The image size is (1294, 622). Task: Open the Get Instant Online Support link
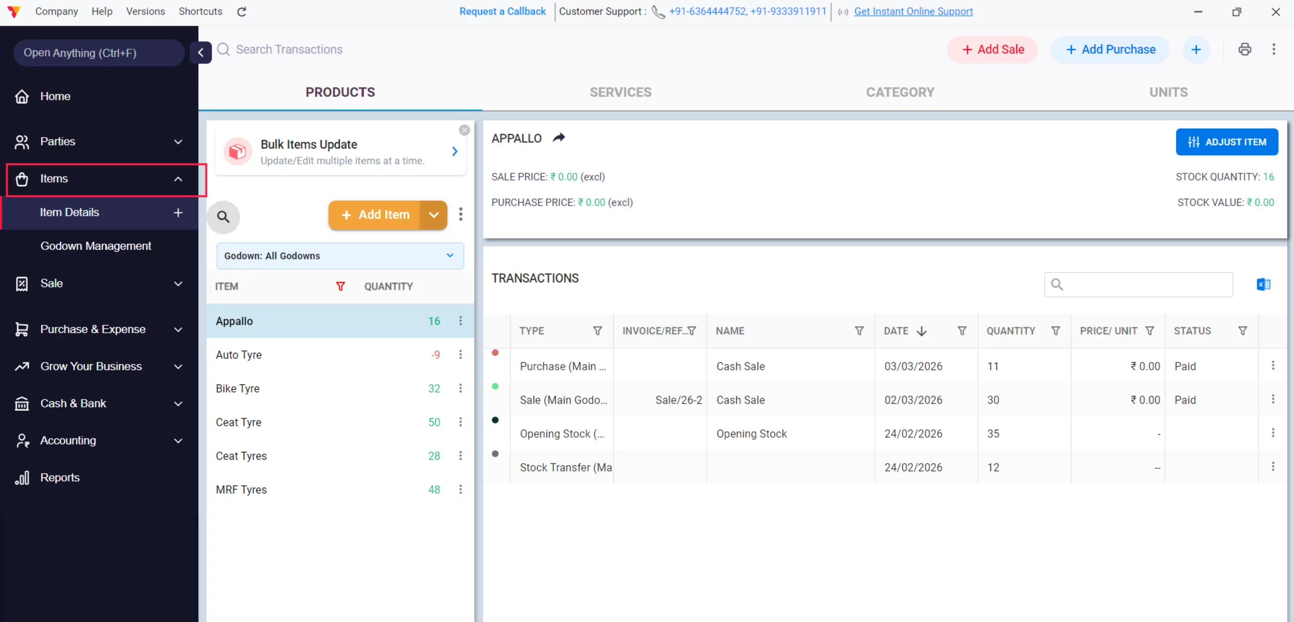pos(913,11)
